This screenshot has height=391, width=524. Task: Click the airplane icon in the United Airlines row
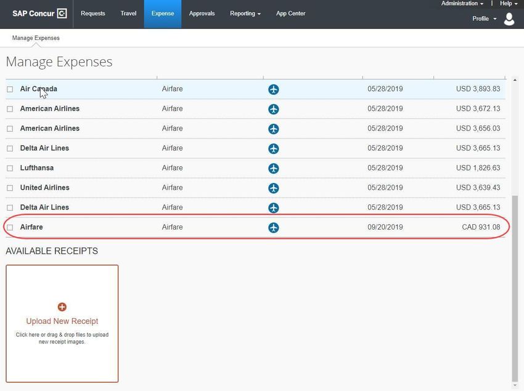coord(273,188)
